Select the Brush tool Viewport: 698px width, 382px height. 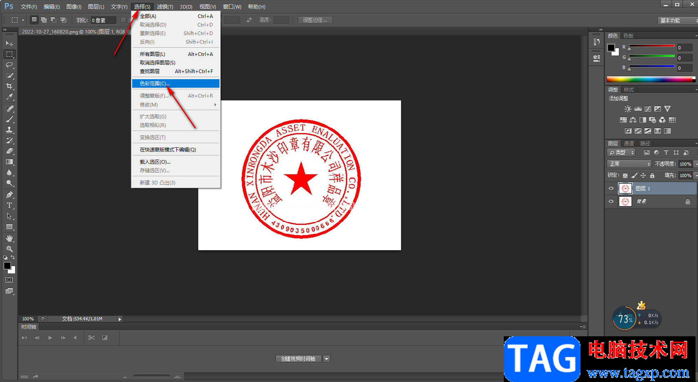pos(9,119)
